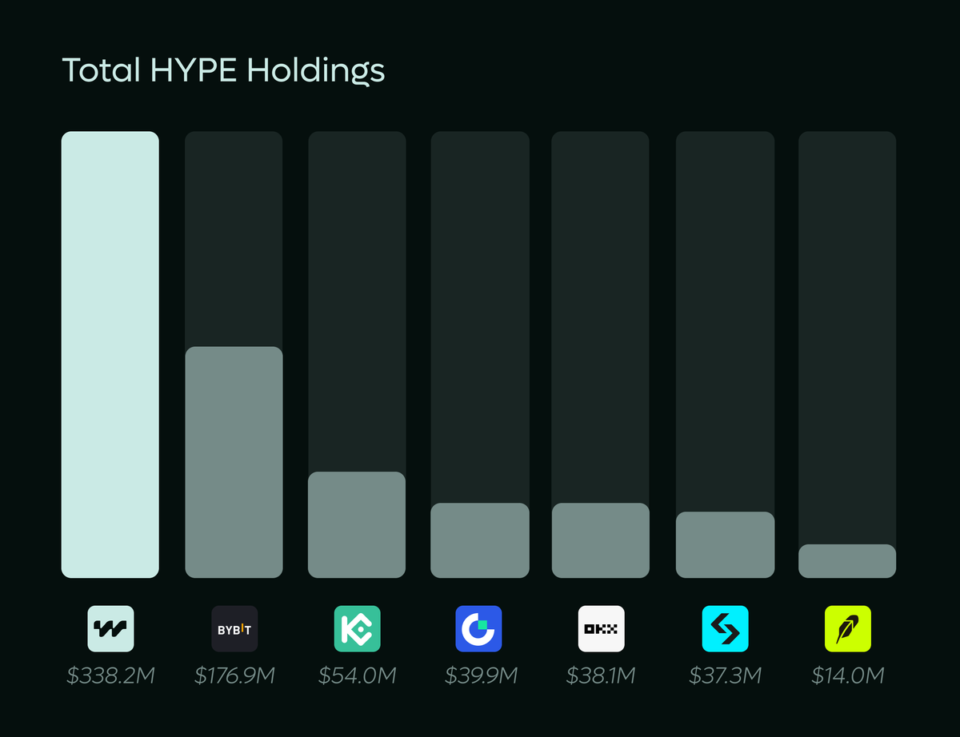Image resolution: width=960 pixels, height=737 pixels.
Task: Click the Total HYPE Holdings title
Action: click(x=224, y=70)
